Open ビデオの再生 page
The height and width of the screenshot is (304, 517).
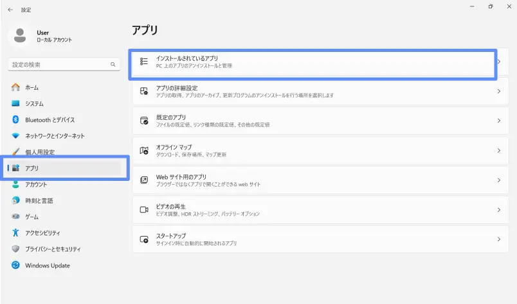pyautogui.click(x=320, y=210)
